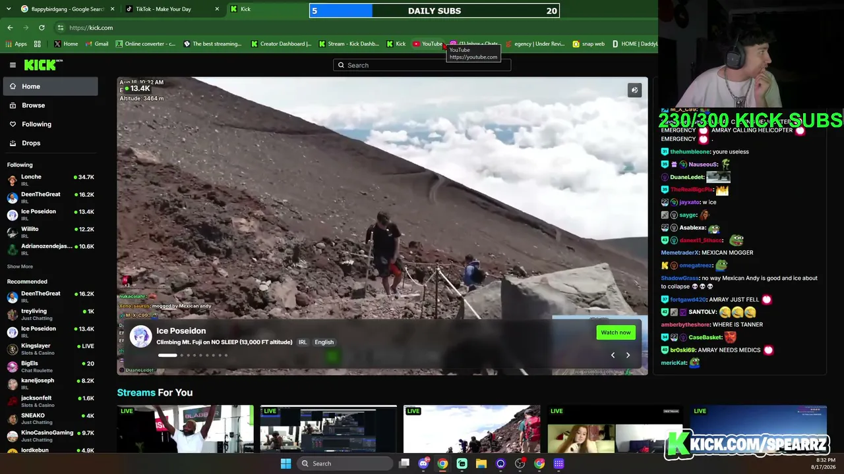Open the Kick hamburger sidebar menu

pos(13,65)
